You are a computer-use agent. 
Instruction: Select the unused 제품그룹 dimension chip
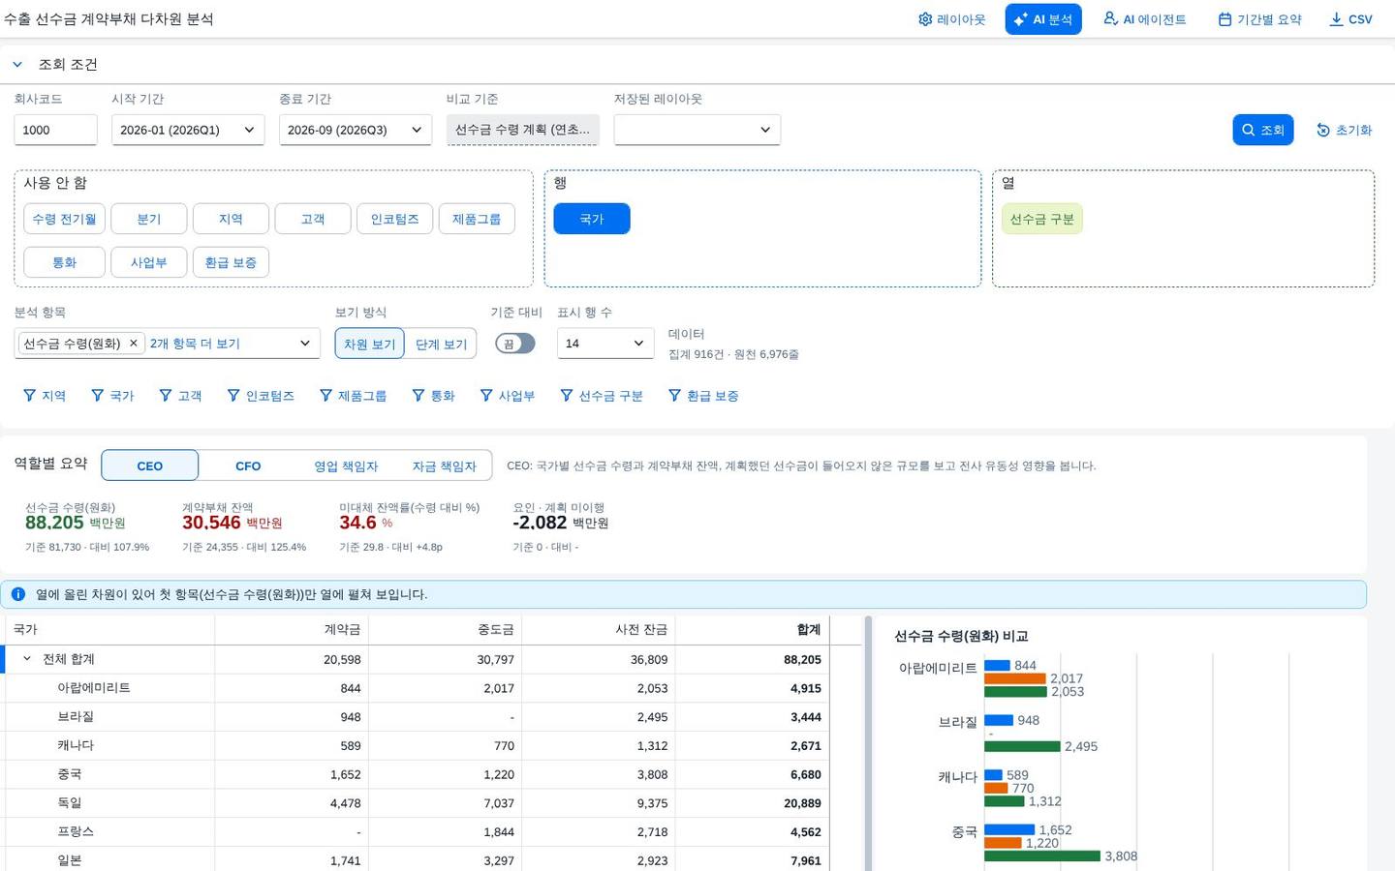click(477, 219)
